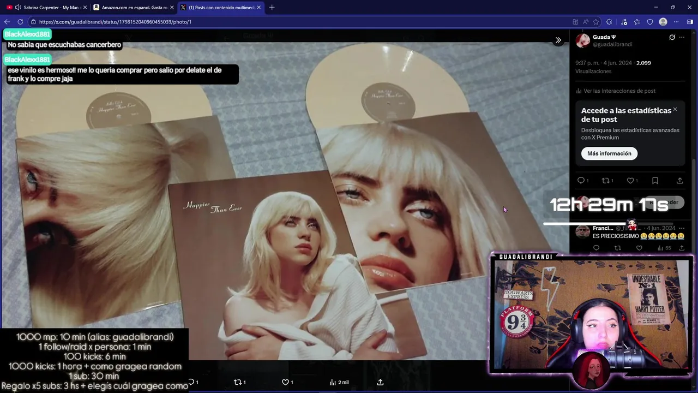698x393 pixels.
Task: Open the favorites list icon in toolbar
Action: pyautogui.click(x=636, y=22)
